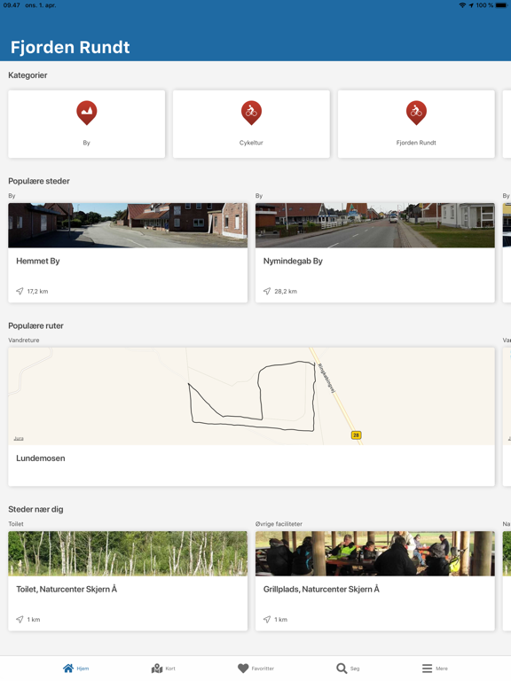Screen dimensions: 511x681
Task: Open the Grillplads picnic shelter photo
Action: (x=375, y=553)
